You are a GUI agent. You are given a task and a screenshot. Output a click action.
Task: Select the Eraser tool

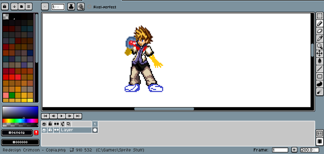pos(320,31)
